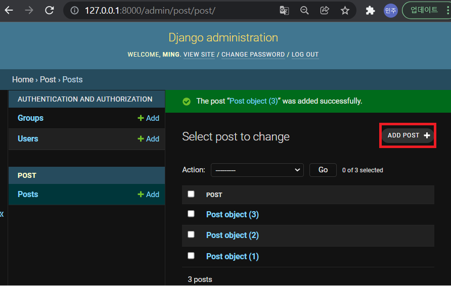Collapse the sidebar with the double-chevron toggle
This screenshot has height=286, width=451.
[x=2, y=214]
